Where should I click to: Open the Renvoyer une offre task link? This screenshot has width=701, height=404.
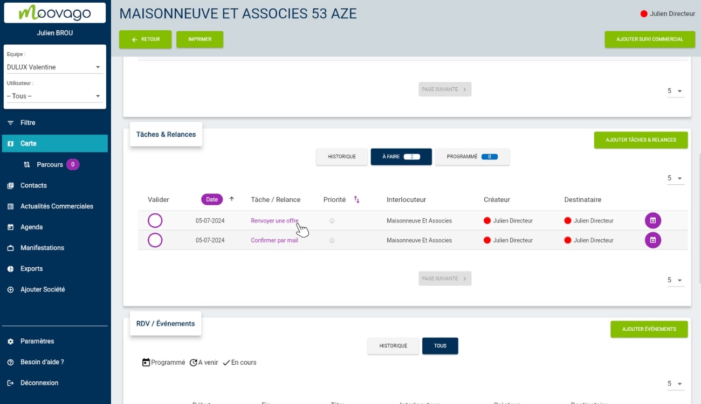coord(274,221)
